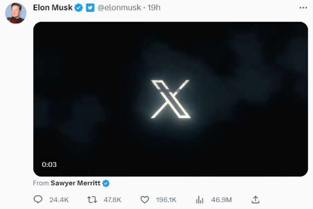Retweet this post using the arrows icon
The height and width of the screenshot is (209, 313).
(x=92, y=200)
